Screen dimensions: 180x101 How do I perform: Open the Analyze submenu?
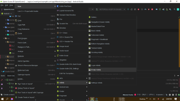pos(35,51)
